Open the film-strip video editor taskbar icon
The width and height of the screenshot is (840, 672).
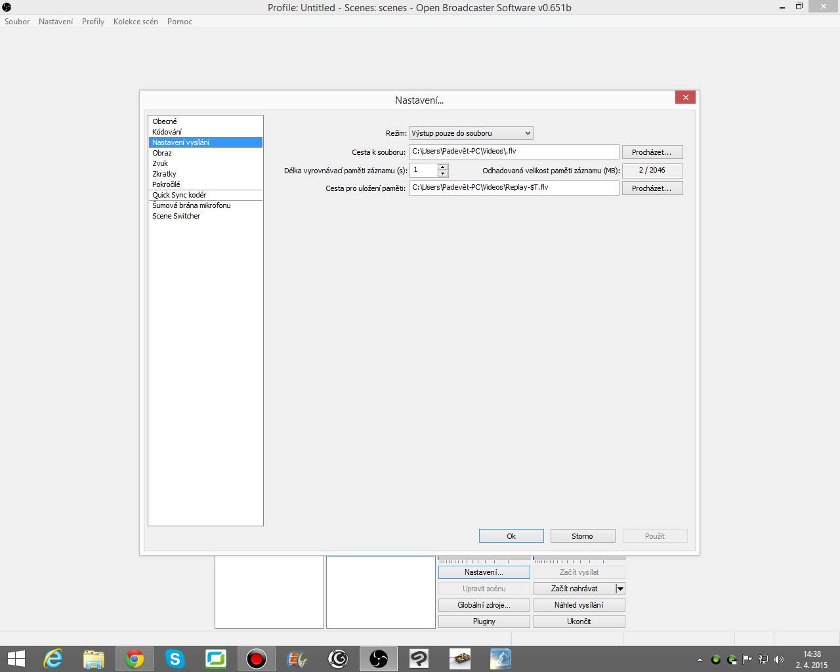point(297,659)
